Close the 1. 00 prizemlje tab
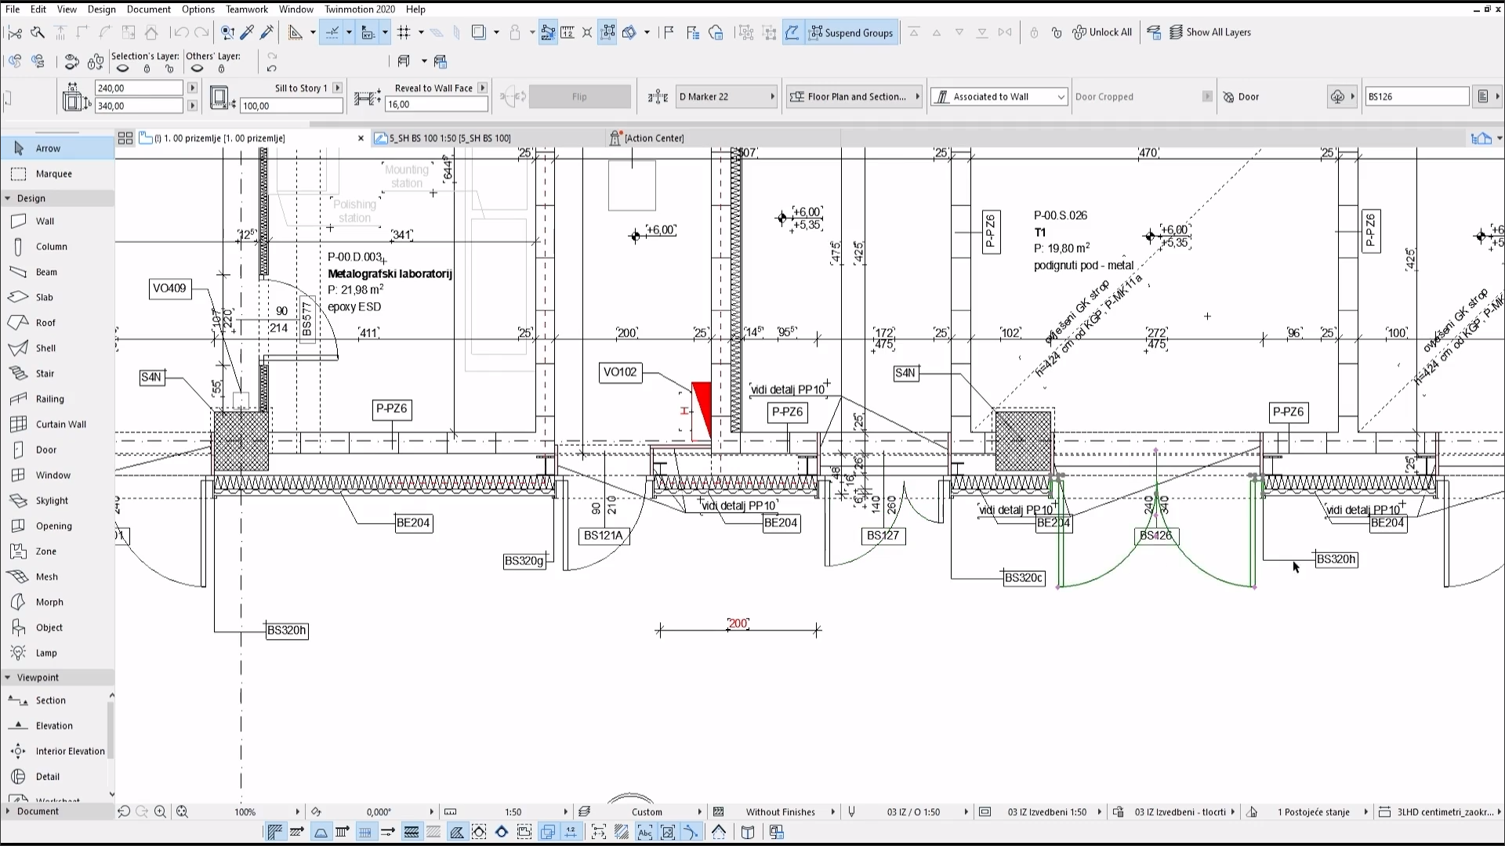The width and height of the screenshot is (1505, 846). [x=361, y=138]
